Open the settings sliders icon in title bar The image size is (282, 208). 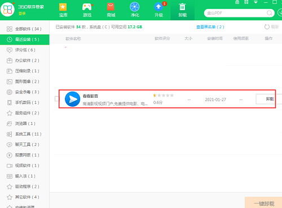[246, 2]
